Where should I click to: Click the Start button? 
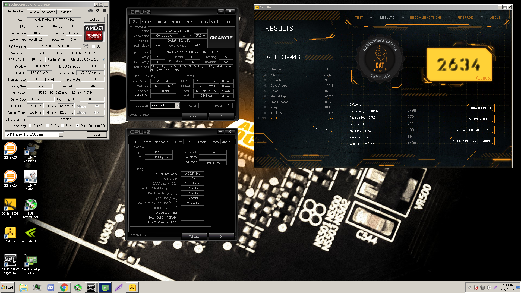pos(8,288)
